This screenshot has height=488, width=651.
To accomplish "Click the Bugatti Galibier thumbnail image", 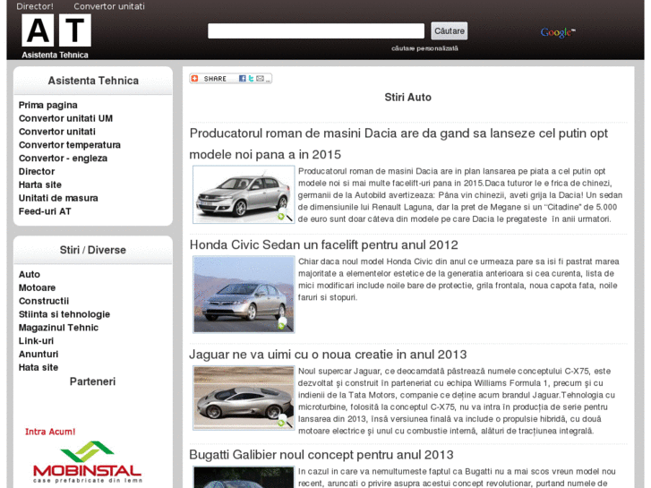I will [x=244, y=476].
